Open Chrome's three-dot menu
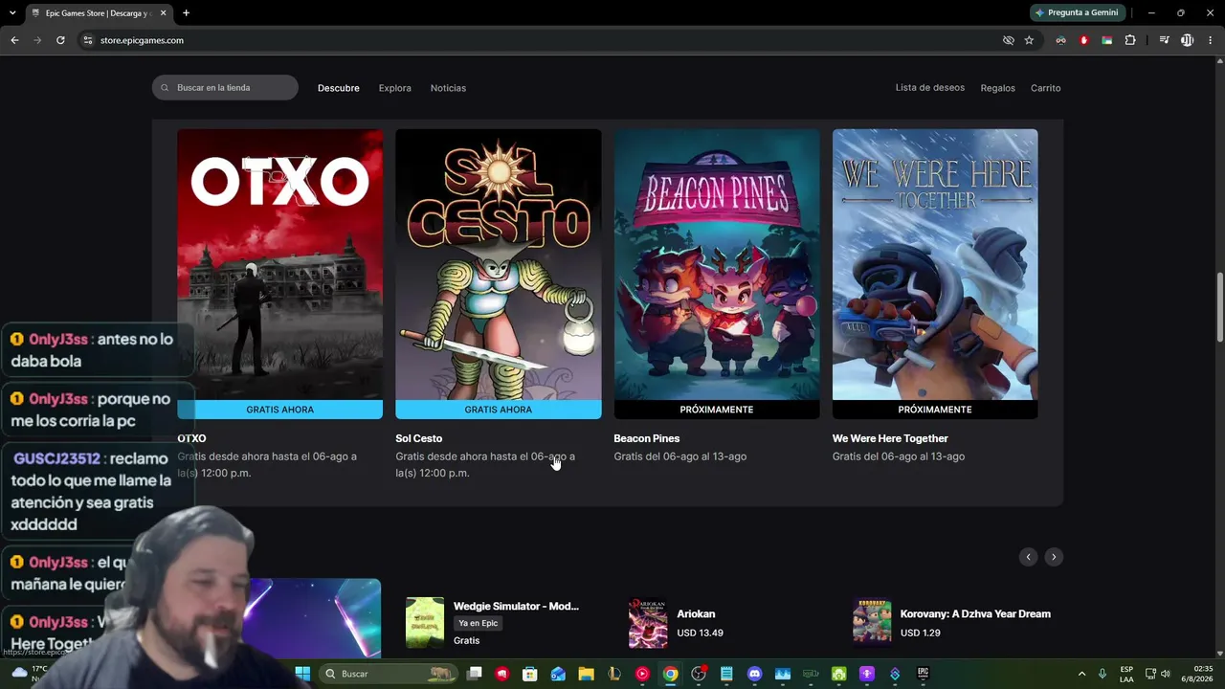Screen dimensions: 1225x689 pos(1211,40)
